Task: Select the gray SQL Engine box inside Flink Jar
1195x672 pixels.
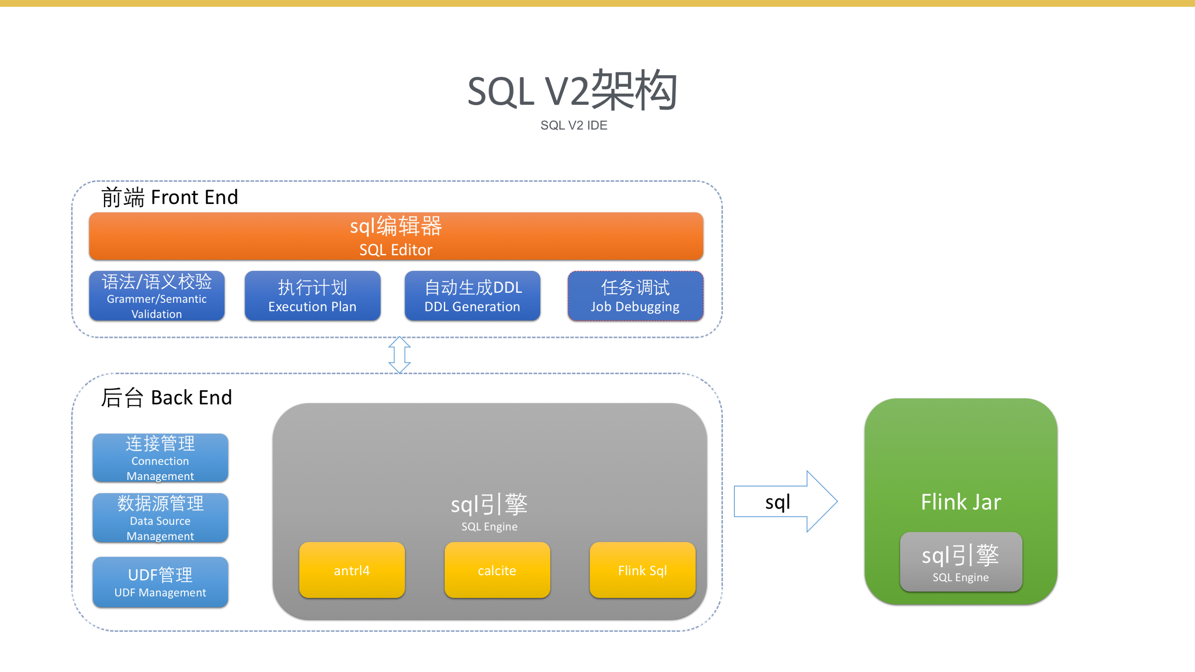Action: click(x=961, y=562)
